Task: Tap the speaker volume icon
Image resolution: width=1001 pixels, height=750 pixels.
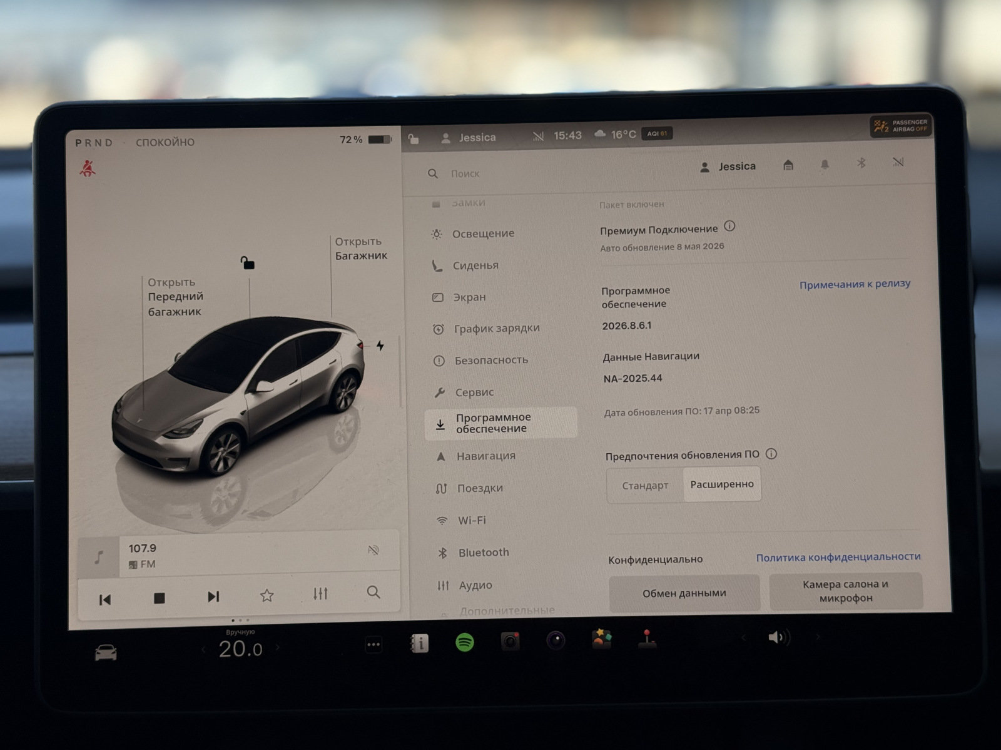Action: (778, 637)
